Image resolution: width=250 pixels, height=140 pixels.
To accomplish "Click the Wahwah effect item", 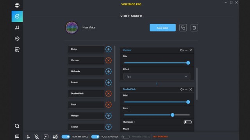I will [x=86, y=72].
